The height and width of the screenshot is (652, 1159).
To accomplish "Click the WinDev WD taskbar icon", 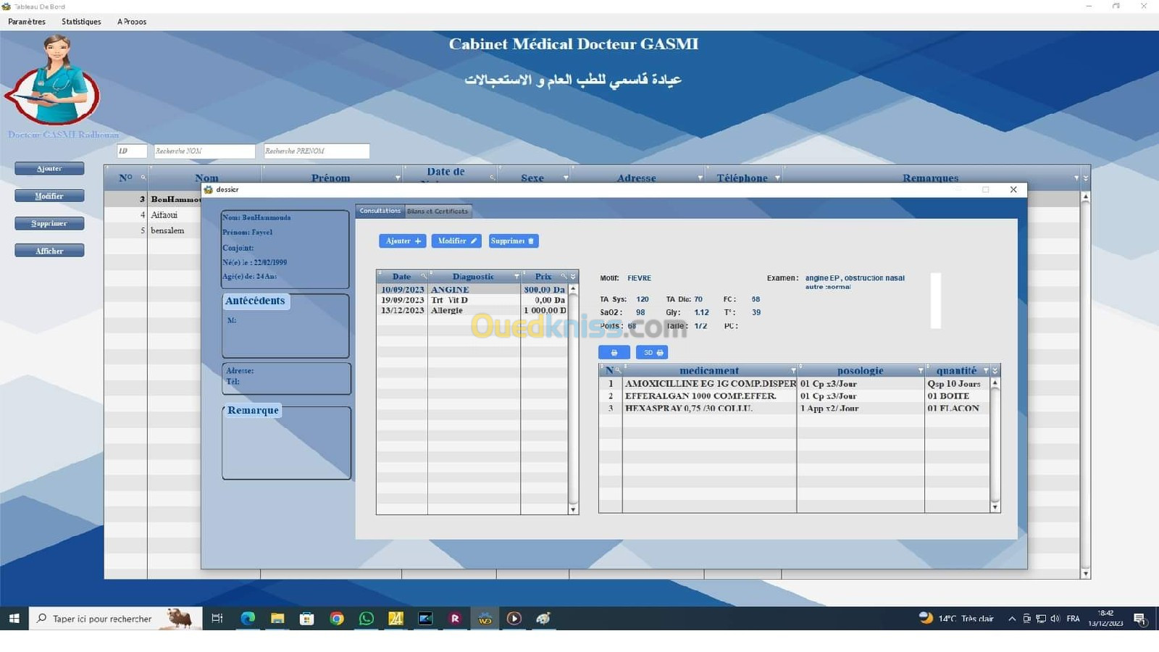I will click(x=485, y=619).
